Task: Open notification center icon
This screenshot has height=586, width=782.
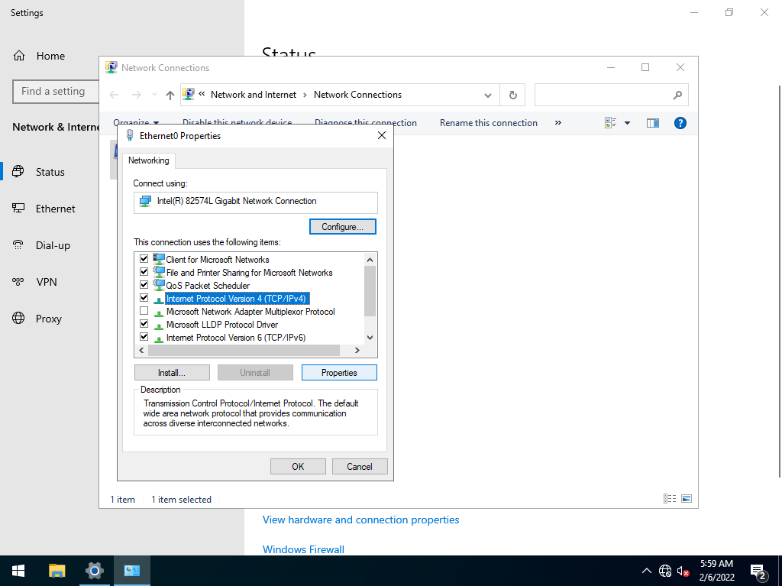Action: pyautogui.click(x=758, y=571)
